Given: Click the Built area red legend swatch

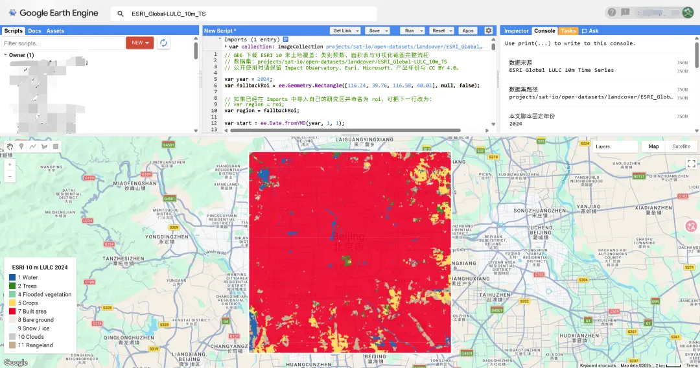Looking at the screenshot, I should pos(12,312).
